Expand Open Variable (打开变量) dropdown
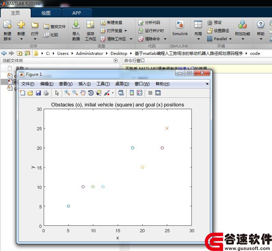Screen dimensions: 272x251 (x=126, y=31)
